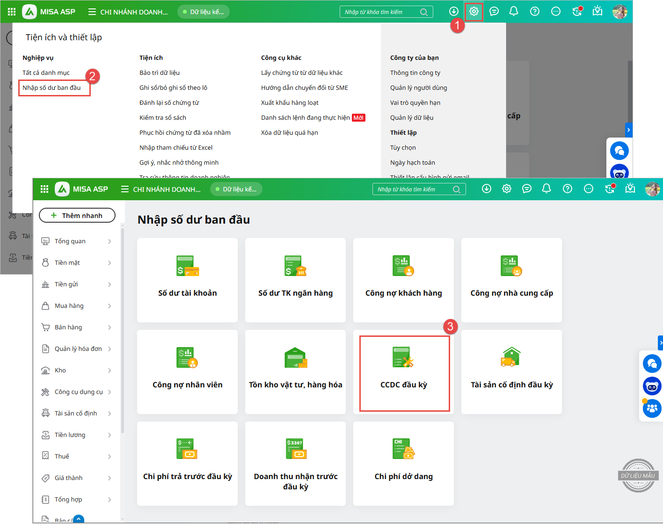Screen dimensions: 663x524
Task: Choose Bảo trì dữ liệu from Tiện ích
Action: pyautogui.click(x=160, y=73)
